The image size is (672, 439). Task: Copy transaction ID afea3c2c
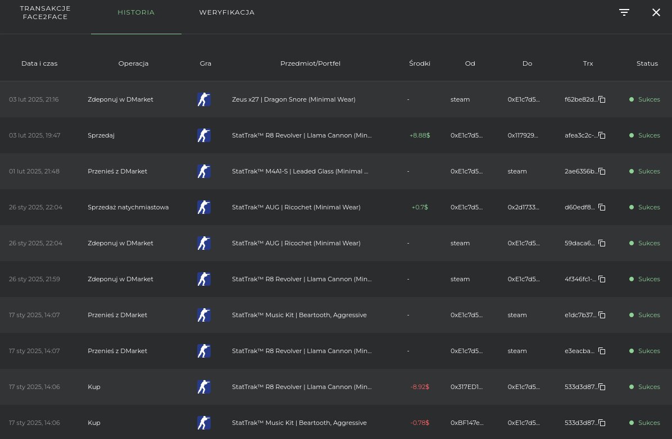click(602, 135)
